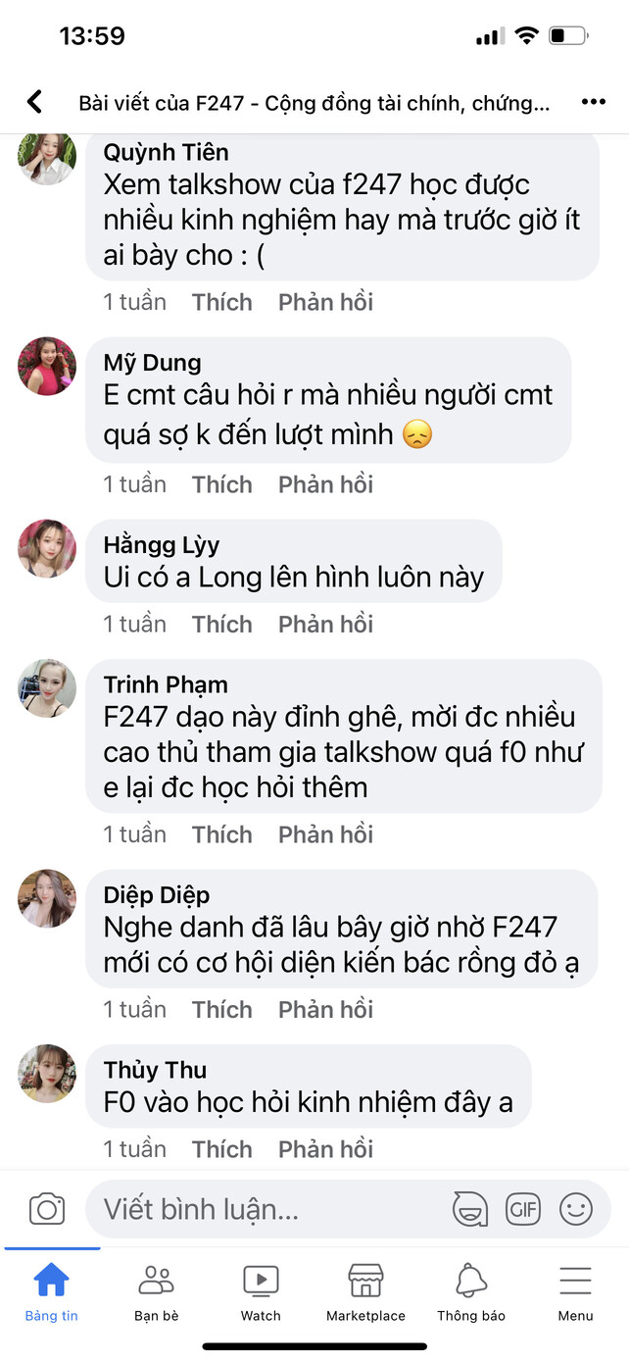Image resolution: width=629 pixels, height=1362 pixels.
Task: Open the three-dot post options menu
Action: 593,102
